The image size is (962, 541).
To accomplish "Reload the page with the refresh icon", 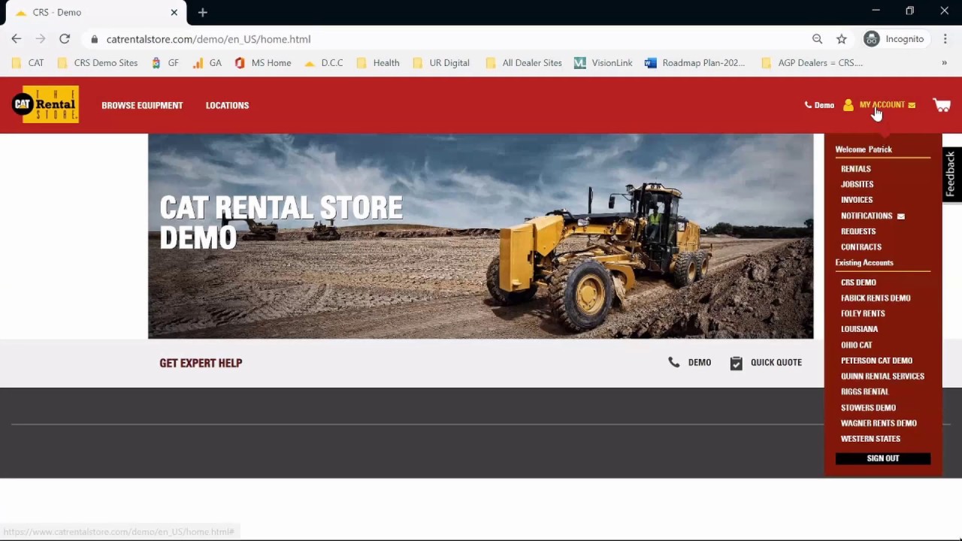I will click(65, 39).
